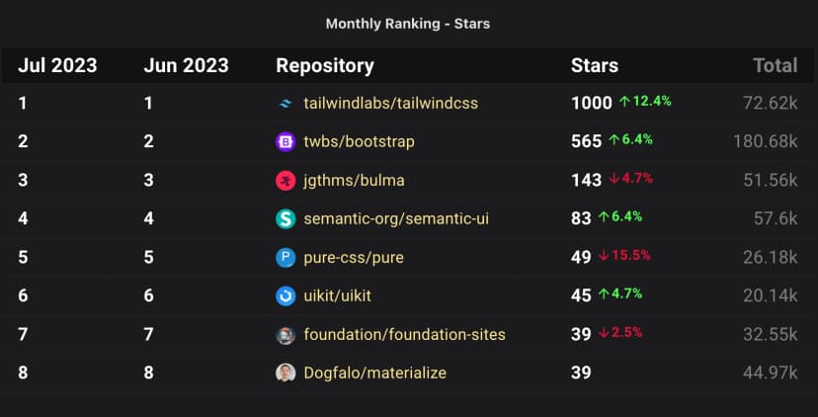The height and width of the screenshot is (417, 818).
Task: Click the Dogfalo profile photo avatar
Action: coord(286,373)
